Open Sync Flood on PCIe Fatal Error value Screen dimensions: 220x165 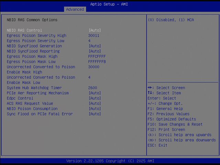(x=95, y=114)
